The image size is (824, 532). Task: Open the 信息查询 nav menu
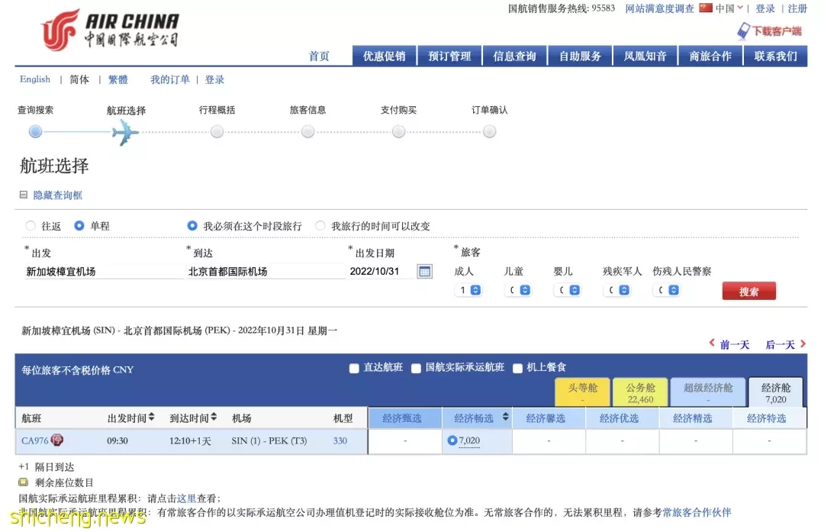[514, 56]
